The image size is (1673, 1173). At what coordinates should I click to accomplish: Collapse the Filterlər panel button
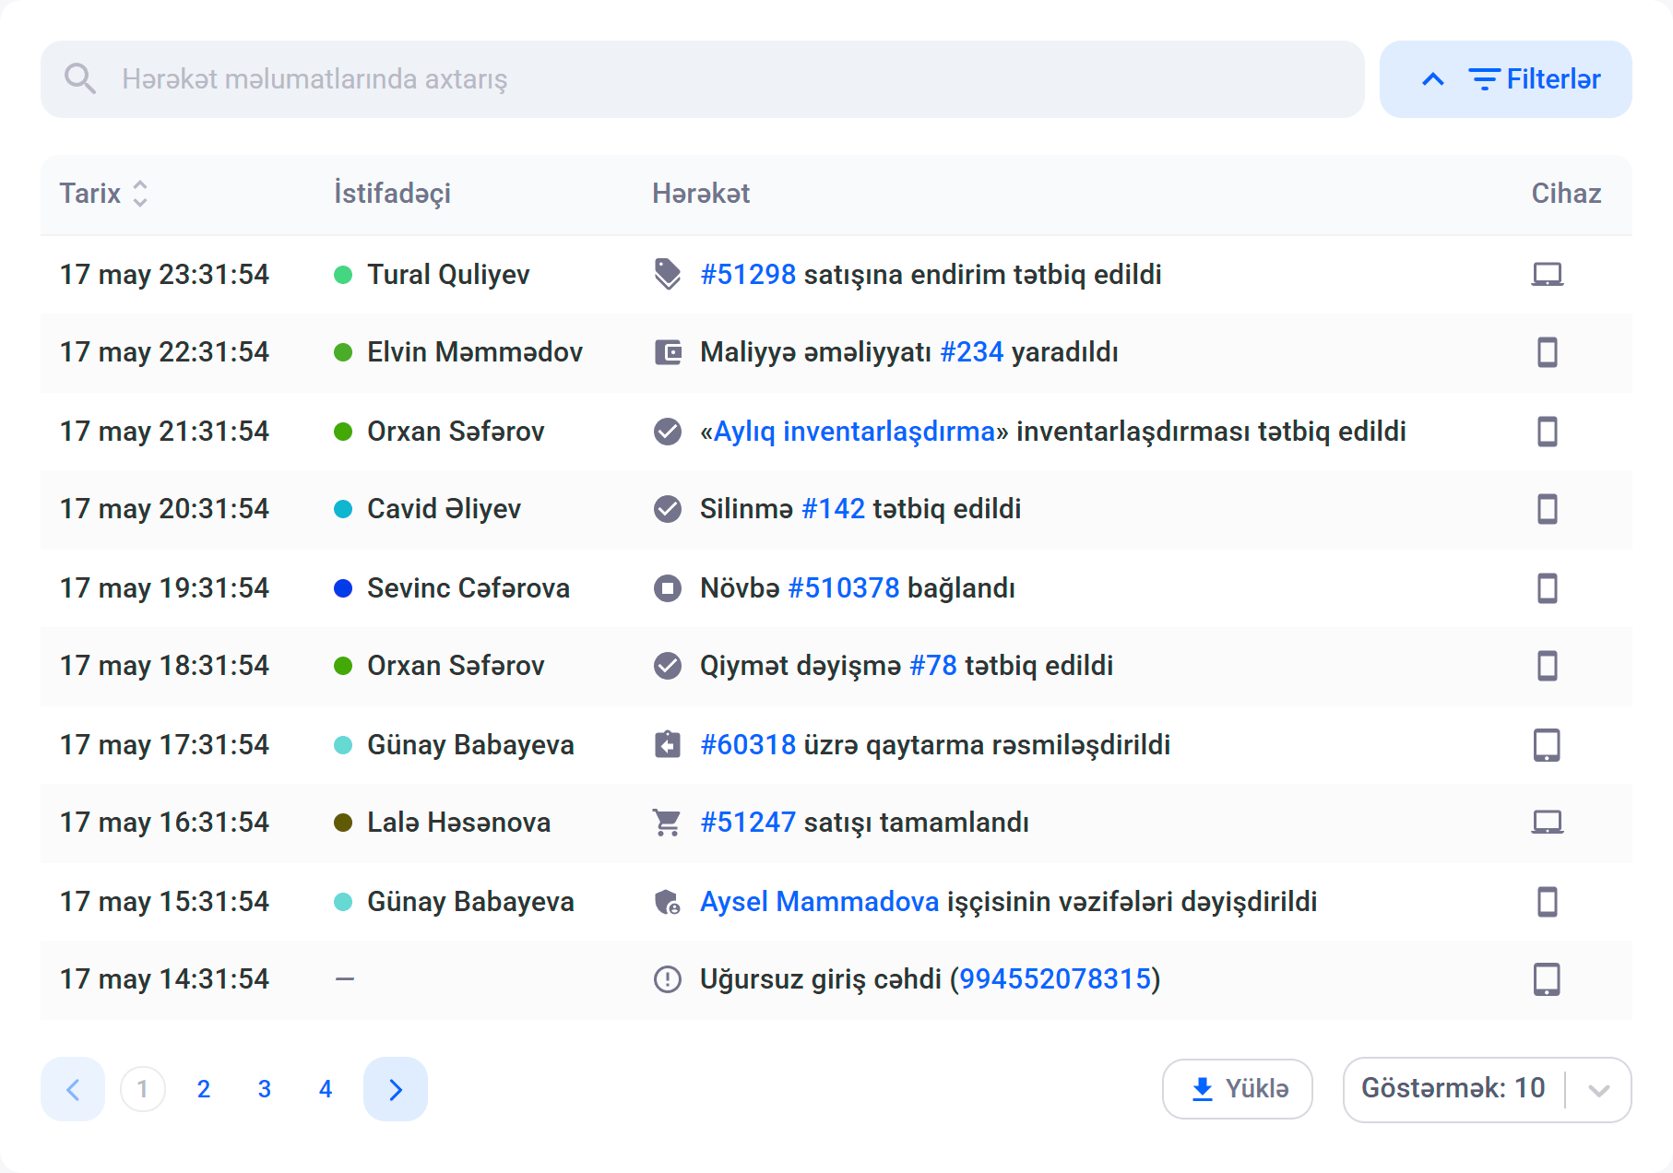click(1505, 79)
